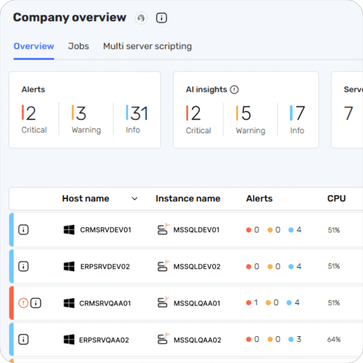
Task: Open instance MSSQLQAA01
Action: pos(197,303)
